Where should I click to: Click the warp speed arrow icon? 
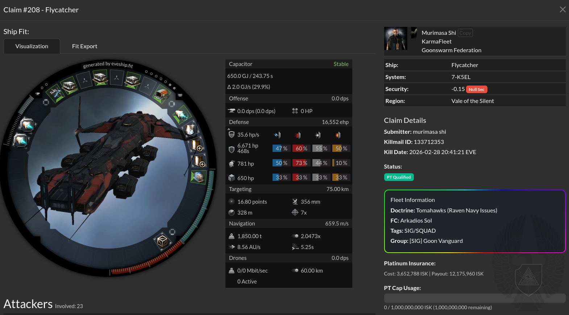(x=232, y=247)
